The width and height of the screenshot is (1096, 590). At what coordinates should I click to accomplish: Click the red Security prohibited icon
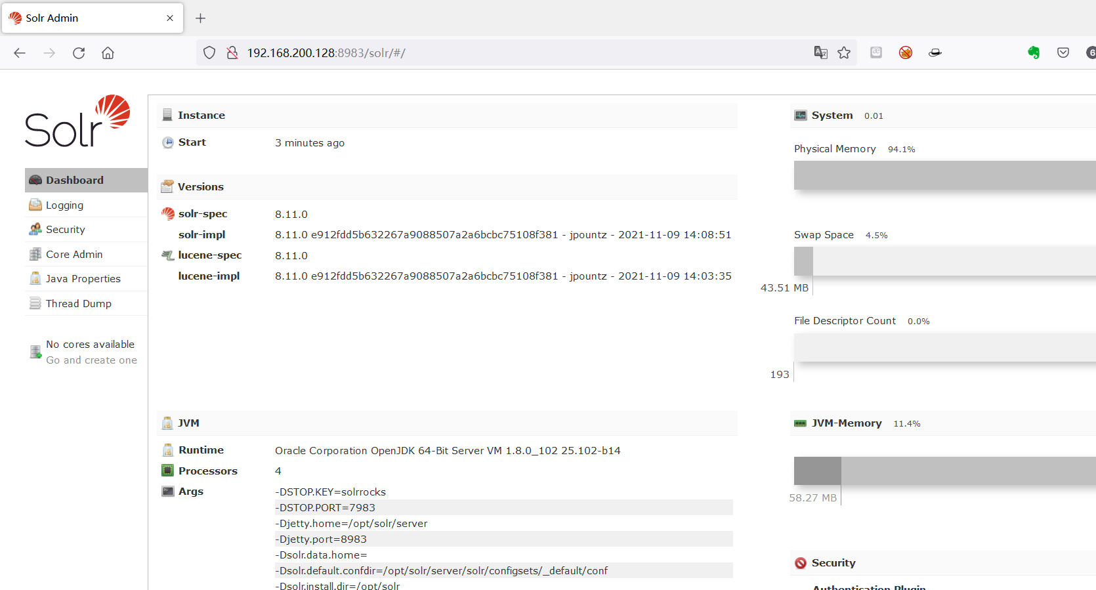(x=801, y=563)
